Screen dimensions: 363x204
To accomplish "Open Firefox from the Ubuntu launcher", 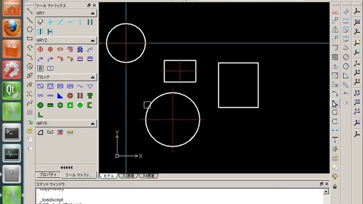I will [x=11, y=28].
